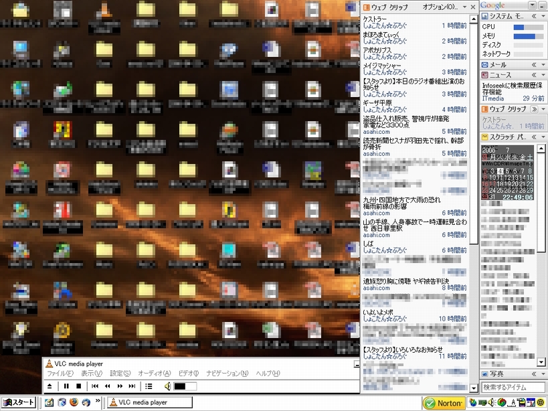Screen dimensions: 548x411
Task: Click the IME input mode tray icon
Action: click(513, 403)
